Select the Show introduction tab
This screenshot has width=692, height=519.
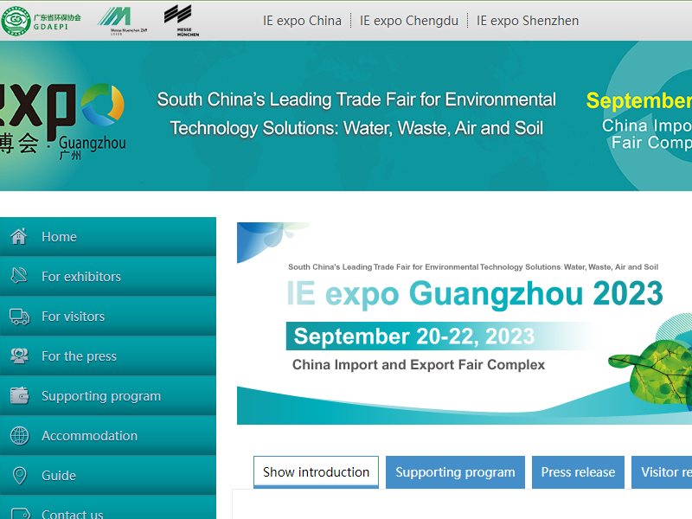[316, 472]
